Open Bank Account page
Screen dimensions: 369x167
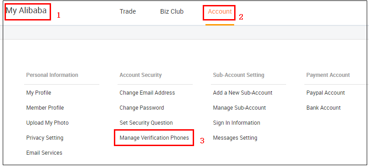tap(323, 108)
